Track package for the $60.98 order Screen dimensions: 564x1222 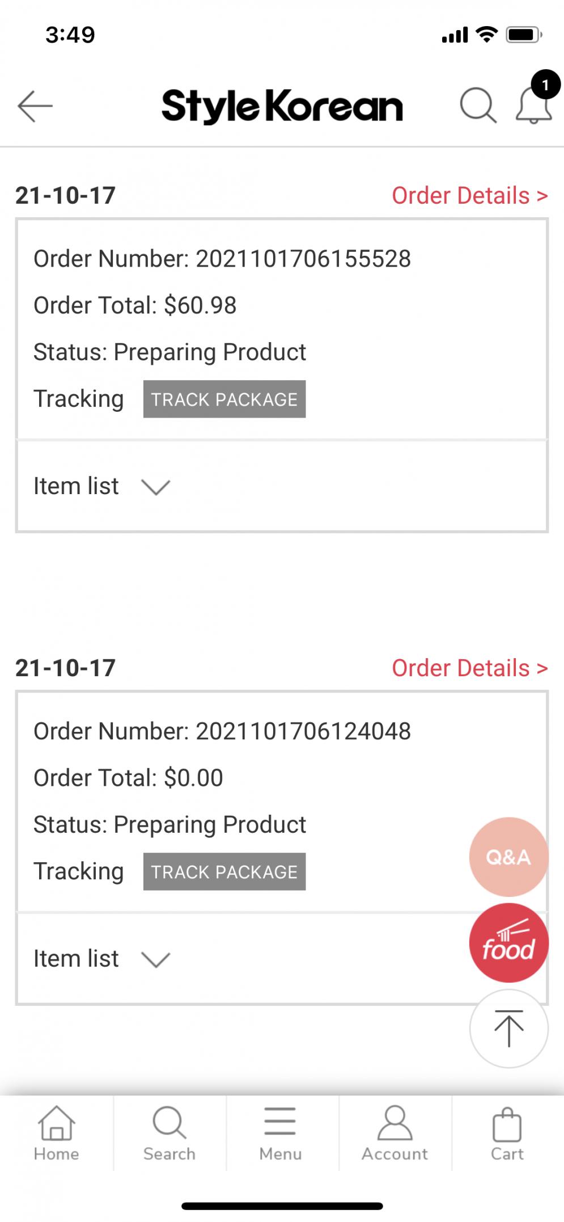(224, 399)
